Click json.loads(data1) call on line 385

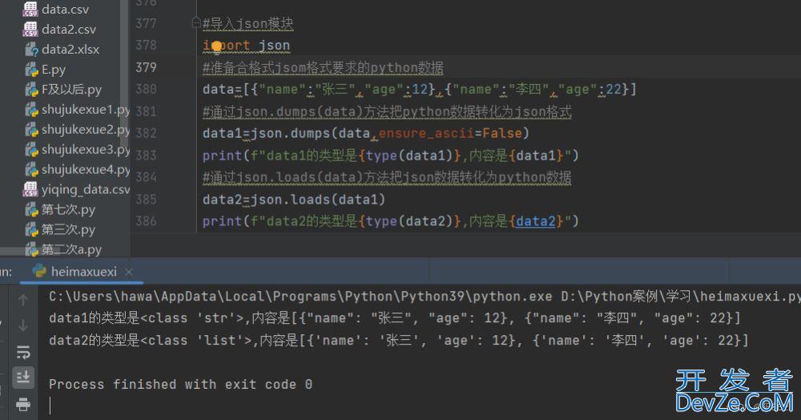(x=317, y=200)
